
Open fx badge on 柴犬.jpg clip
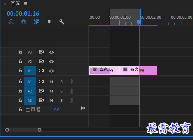tap(125, 69)
